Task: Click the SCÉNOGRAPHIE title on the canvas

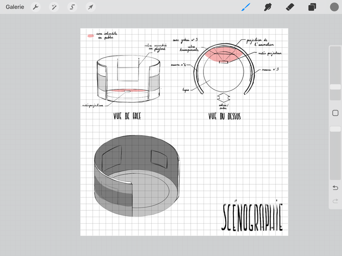Action: (252, 218)
